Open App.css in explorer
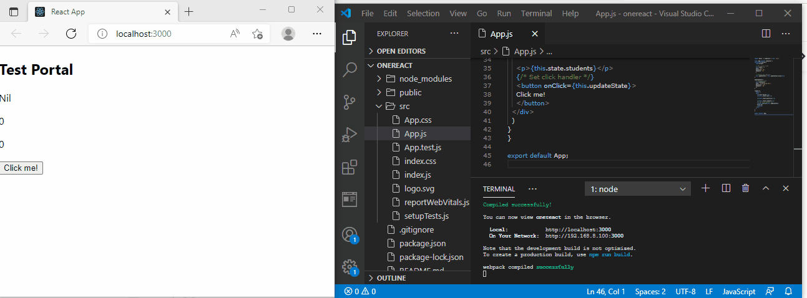 417,120
